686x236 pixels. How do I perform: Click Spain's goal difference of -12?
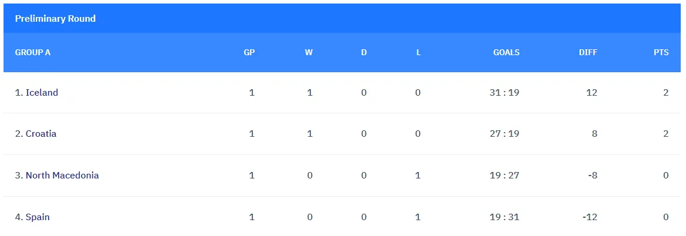(590, 217)
